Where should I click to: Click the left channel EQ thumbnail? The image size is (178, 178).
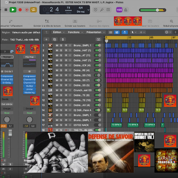7,64
